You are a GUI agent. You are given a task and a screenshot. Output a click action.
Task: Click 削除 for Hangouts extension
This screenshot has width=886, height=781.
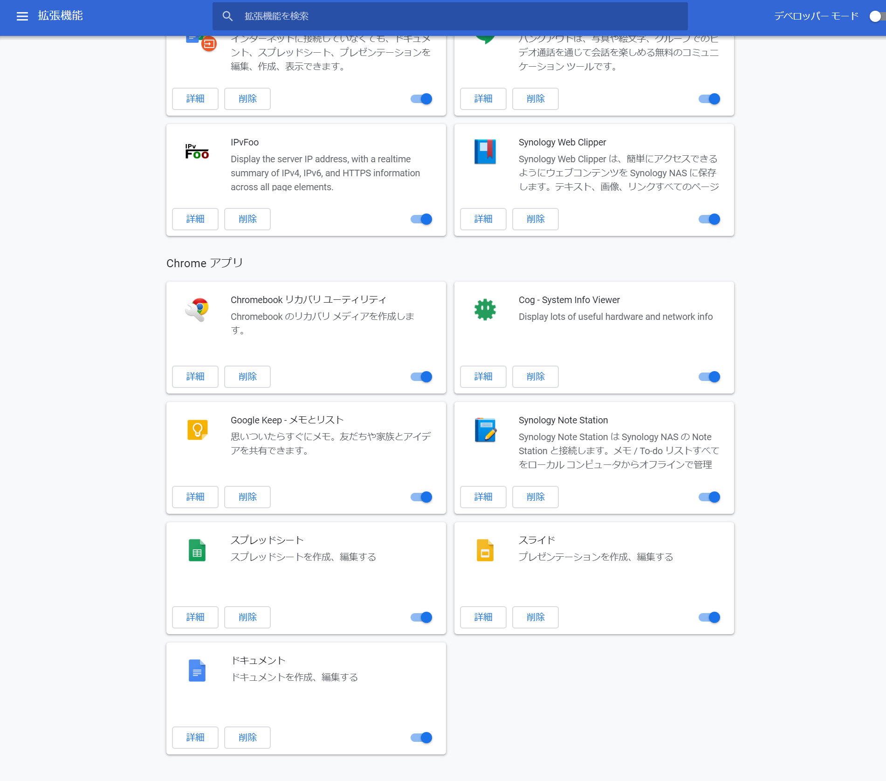click(x=536, y=99)
